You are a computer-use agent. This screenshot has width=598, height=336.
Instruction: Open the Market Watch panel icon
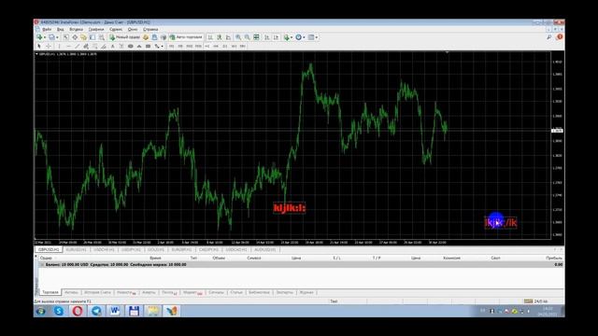coord(66,37)
